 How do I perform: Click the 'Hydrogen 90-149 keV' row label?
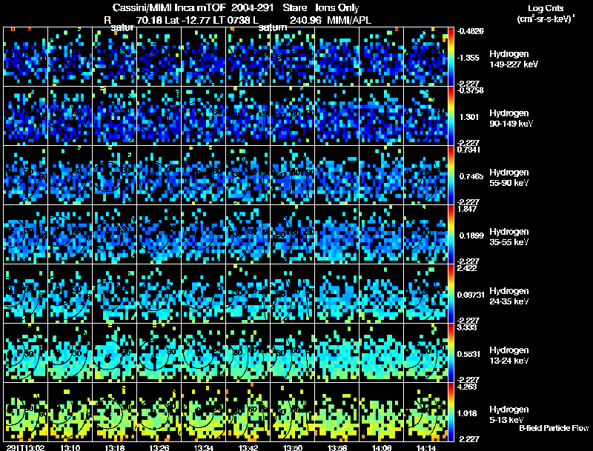click(511, 118)
